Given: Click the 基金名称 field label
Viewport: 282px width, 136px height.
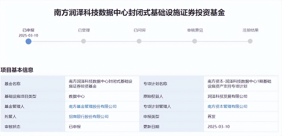Looking at the screenshot, I should [x=12, y=84].
